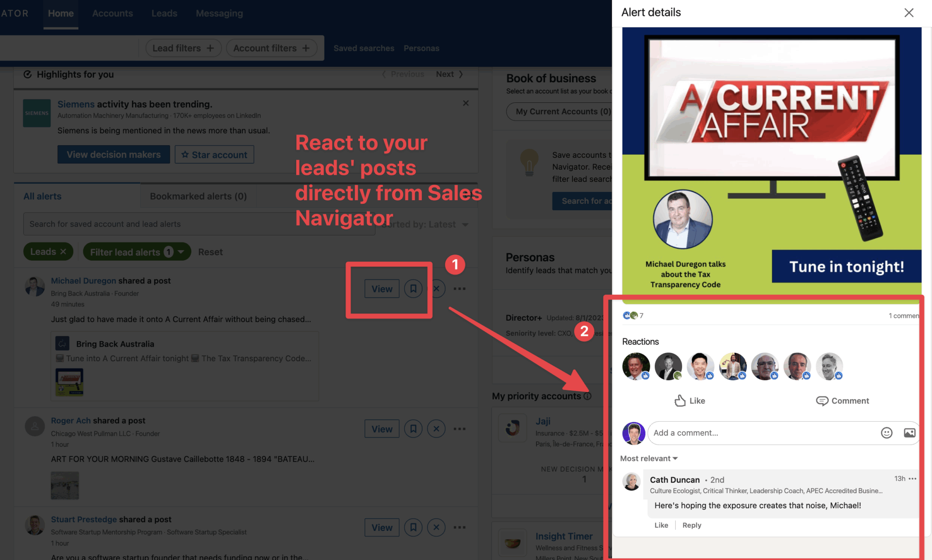
Task: Open more options on Stuart Prestedge's alert
Action: (x=459, y=527)
